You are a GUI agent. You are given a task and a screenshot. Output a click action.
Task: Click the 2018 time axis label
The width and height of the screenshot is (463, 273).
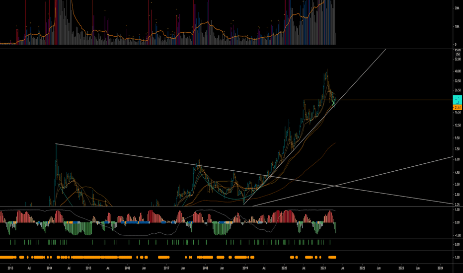point(206,268)
